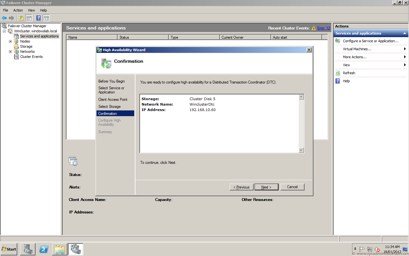Click the Wincluster.windowslab.local cluster icon

(x=11, y=31)
